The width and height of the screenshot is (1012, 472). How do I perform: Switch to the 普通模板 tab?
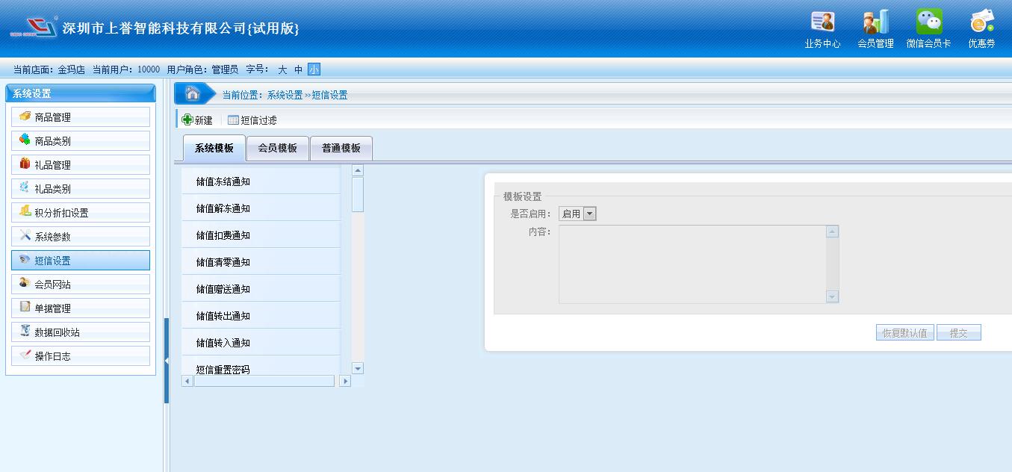[x=341, y=149]
